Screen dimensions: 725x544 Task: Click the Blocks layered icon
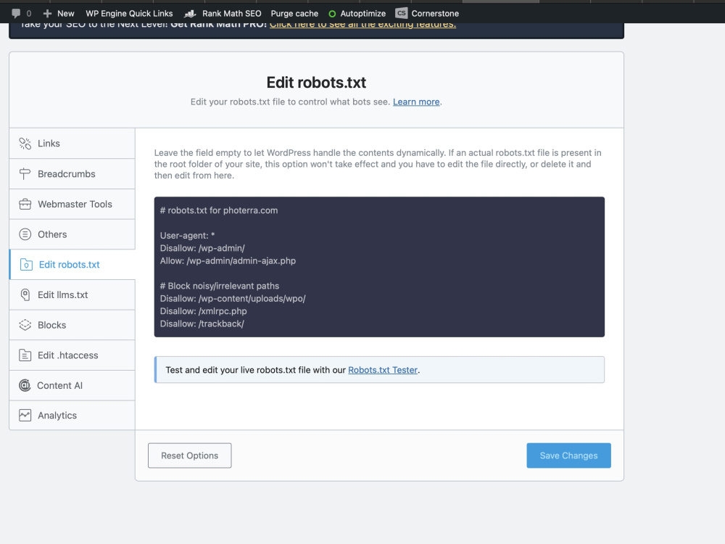click(x=25, y=325)
